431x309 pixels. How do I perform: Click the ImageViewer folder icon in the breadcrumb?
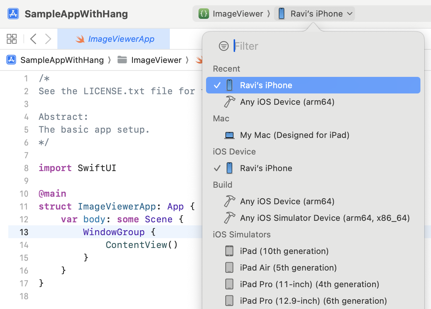coord(122,60)
